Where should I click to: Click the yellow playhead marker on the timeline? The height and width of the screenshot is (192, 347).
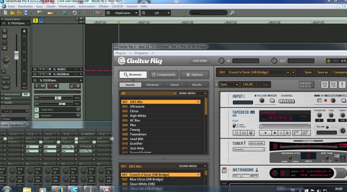pos(119,22)
